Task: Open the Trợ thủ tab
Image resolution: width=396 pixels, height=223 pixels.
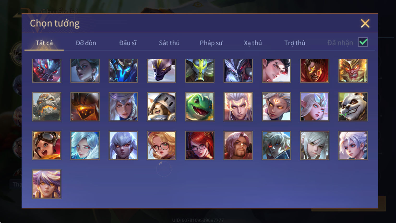Action: tap(295, 43)
